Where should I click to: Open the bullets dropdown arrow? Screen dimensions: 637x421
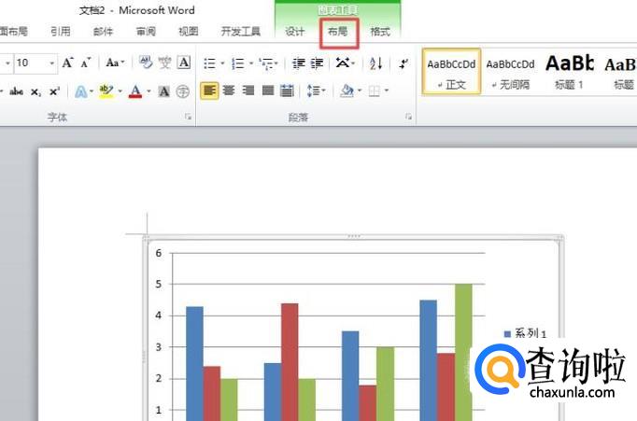pos(222,63)
